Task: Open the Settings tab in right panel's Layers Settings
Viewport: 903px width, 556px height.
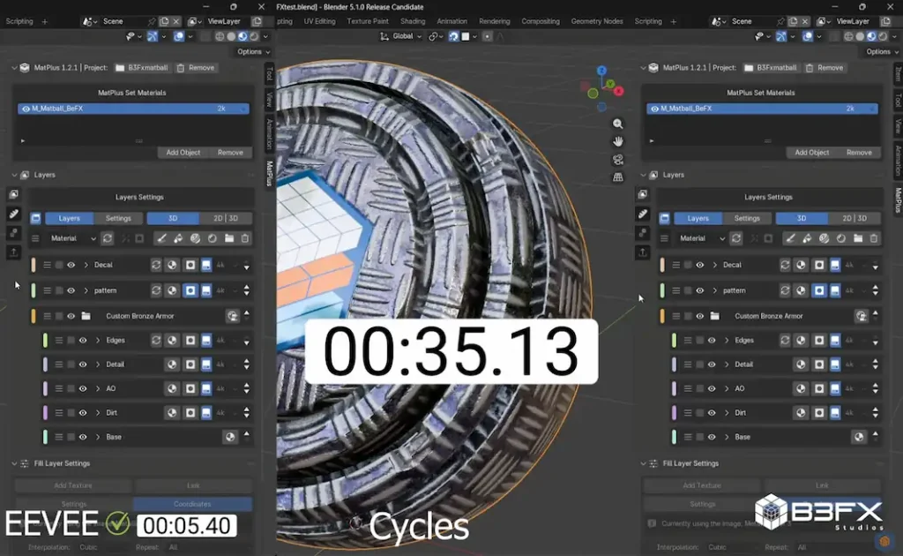Action: pyautogui.click(x=747, y=218)
